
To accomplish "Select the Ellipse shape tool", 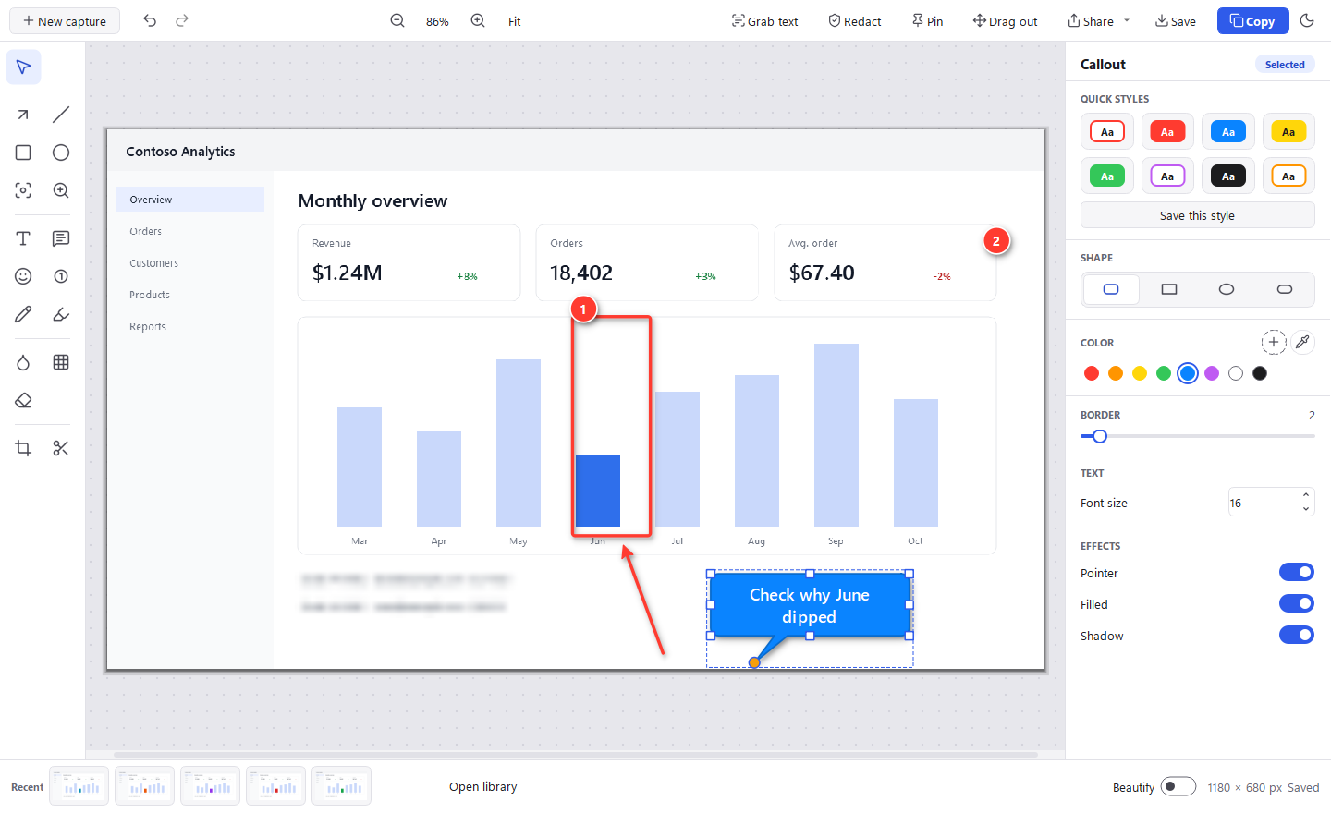I will pyautogui.click(x=61, y=152).
